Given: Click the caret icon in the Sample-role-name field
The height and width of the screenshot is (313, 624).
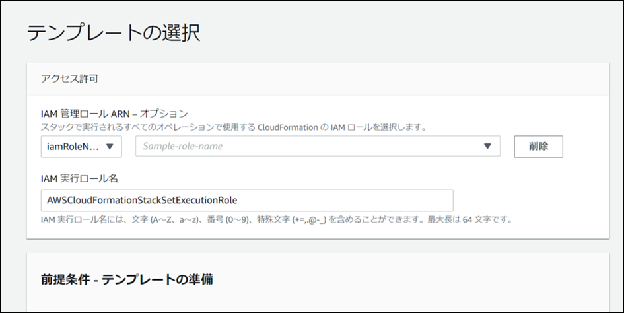Looking at the screenshot, I should pyautogui.click(x=488, y=147).
